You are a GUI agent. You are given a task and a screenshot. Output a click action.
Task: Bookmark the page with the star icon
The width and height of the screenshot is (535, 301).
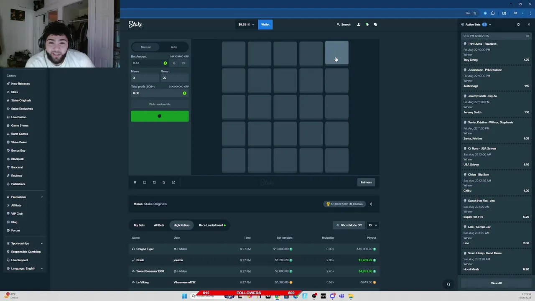click(475, 13)
